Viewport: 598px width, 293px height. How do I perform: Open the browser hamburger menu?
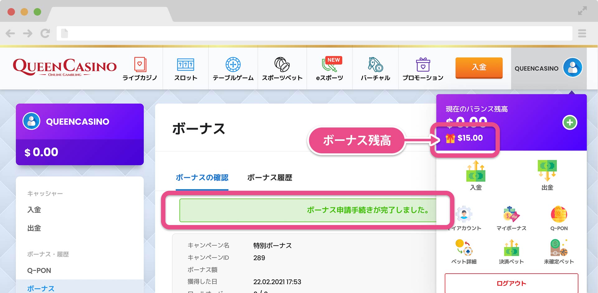coord(582,33)
